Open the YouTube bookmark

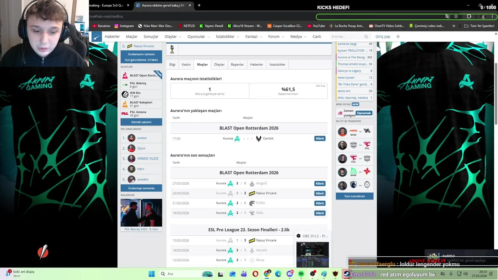[x=316, y=26]
